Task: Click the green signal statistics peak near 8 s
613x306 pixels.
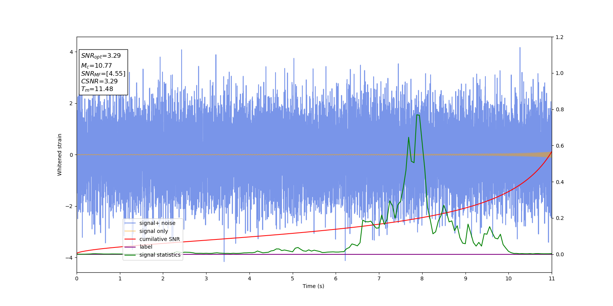Action: (x=418, y=115)
